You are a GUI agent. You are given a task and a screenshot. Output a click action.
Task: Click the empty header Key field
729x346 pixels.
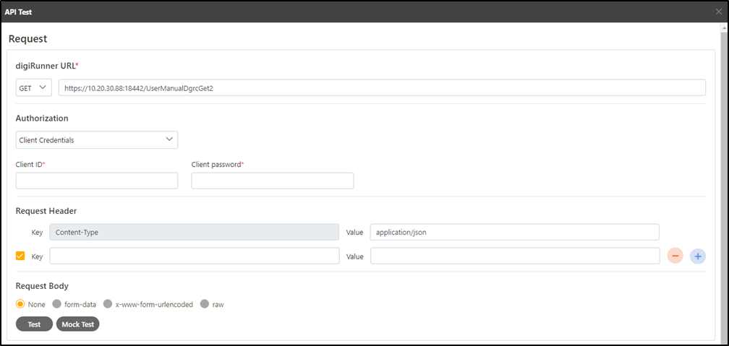(194, 256)
